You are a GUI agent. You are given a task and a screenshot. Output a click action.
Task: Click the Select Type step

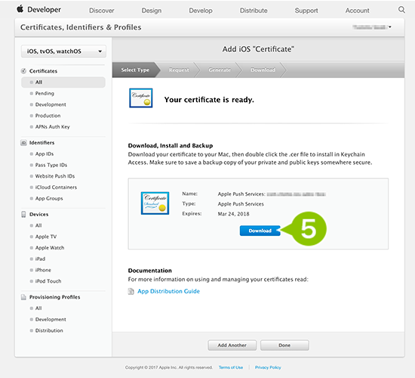pos(135,70)
